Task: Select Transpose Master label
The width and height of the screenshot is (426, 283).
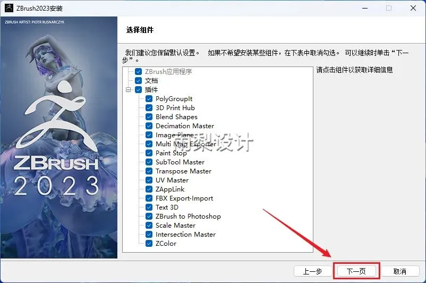Action: point(183,171)
